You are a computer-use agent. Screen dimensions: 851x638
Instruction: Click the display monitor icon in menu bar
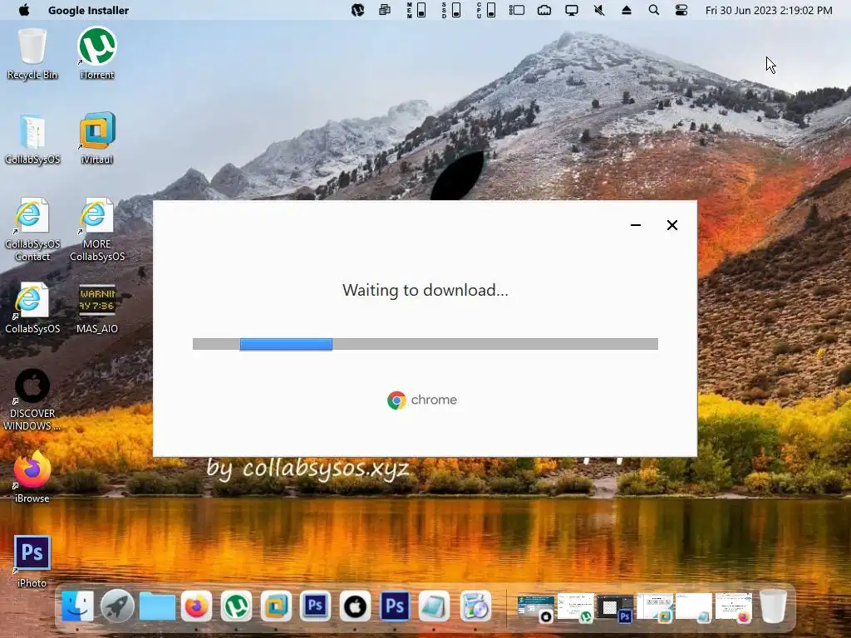pos(572,10)
